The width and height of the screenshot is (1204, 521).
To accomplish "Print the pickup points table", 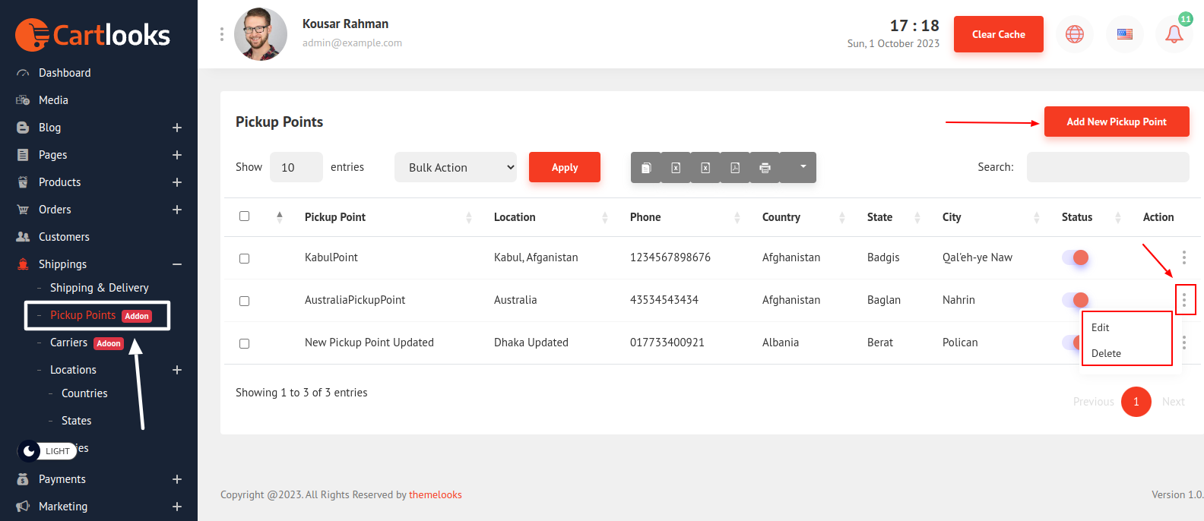I will tap(765, 168).
